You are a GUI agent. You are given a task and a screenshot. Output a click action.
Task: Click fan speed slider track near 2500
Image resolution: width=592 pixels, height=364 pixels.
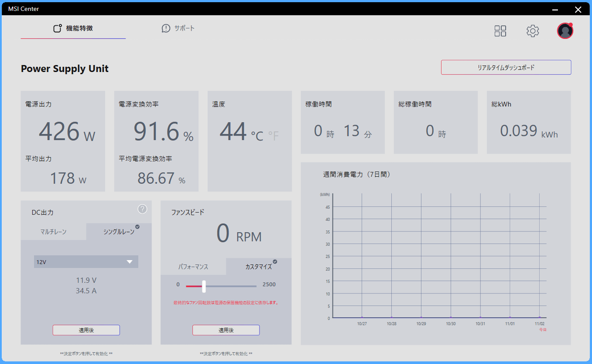pyautogui.click(x=254, y=286)
